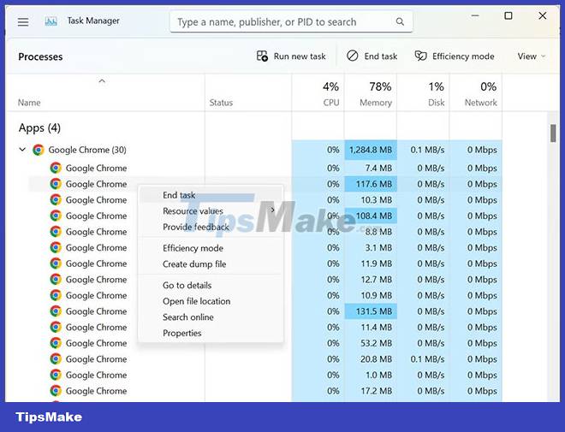The image size is (565, 432).
Task: Click the toolbar Efficiency mode button
Action: coord(455,56)
